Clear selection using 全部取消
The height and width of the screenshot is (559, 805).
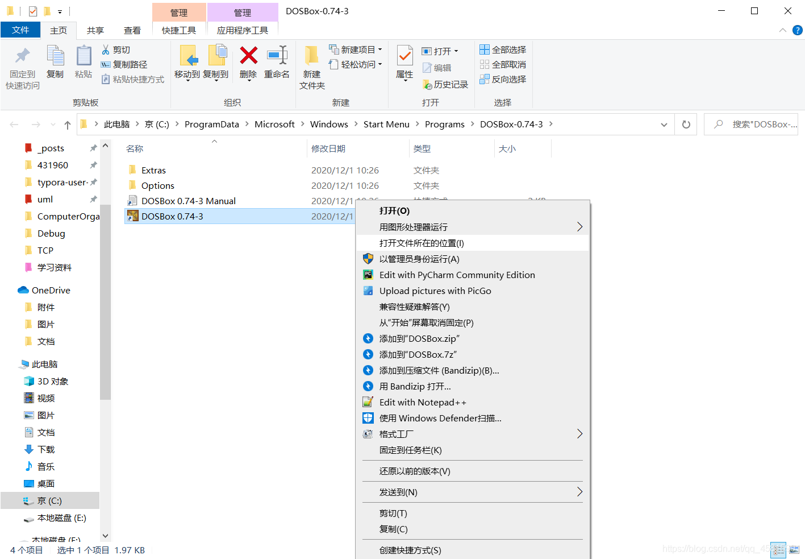[502, 64]
